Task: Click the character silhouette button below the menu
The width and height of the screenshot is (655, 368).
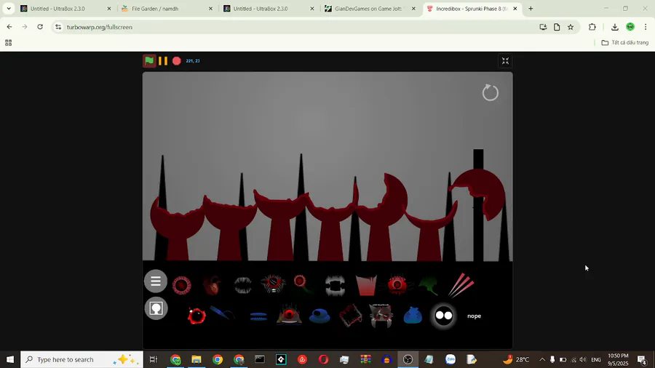Action: 156,308
